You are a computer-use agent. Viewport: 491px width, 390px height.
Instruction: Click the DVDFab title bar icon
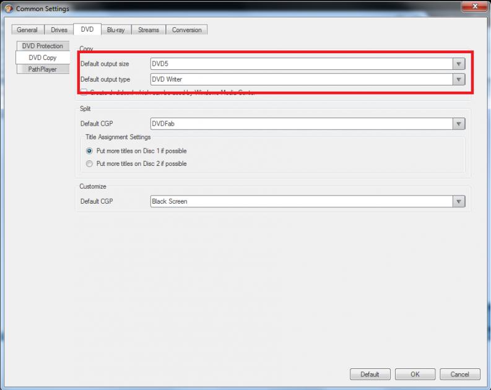pos(9,9)
